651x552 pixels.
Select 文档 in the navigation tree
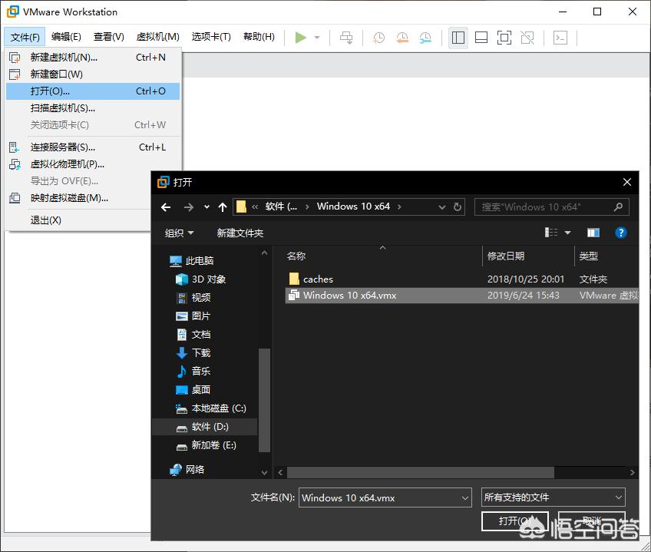(194, 335)
